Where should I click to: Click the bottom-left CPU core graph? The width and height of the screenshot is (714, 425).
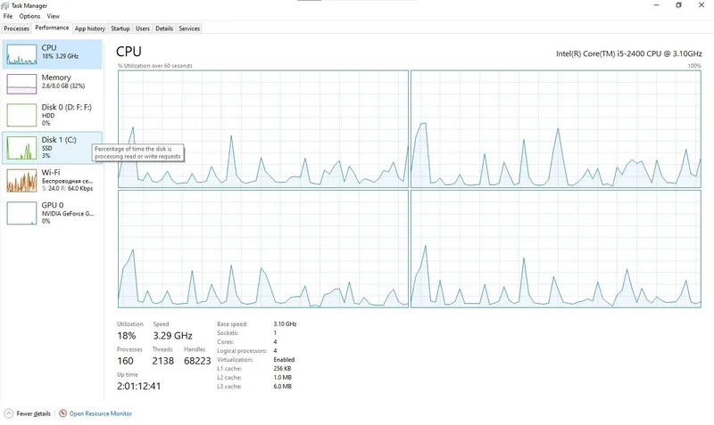click(x=263, y=249)
